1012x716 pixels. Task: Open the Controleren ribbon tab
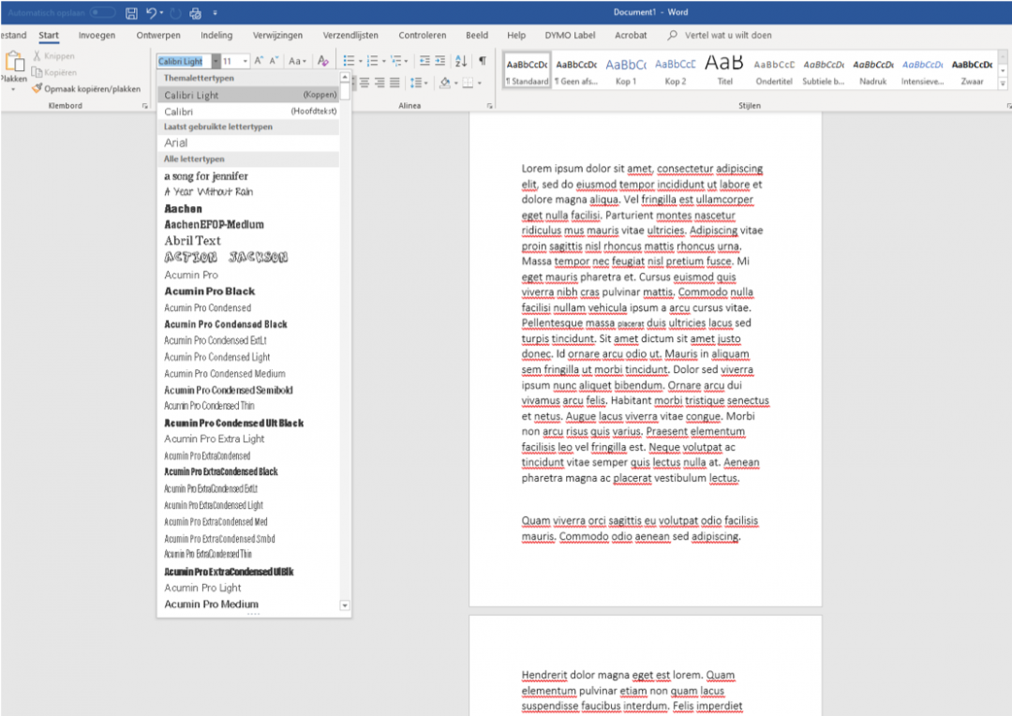422,35
